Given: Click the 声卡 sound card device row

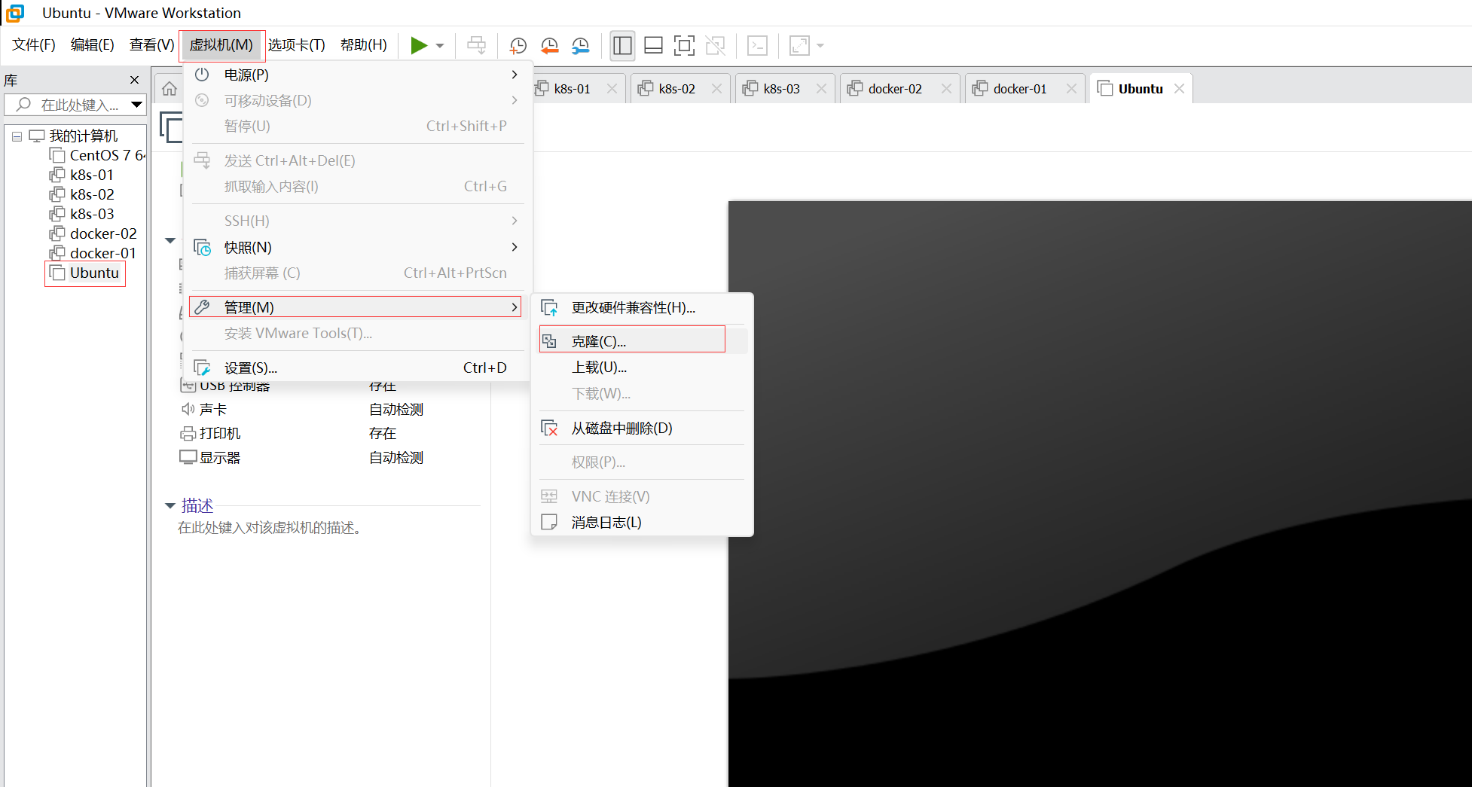Looking at the screenshot, I should coord(301,409).
